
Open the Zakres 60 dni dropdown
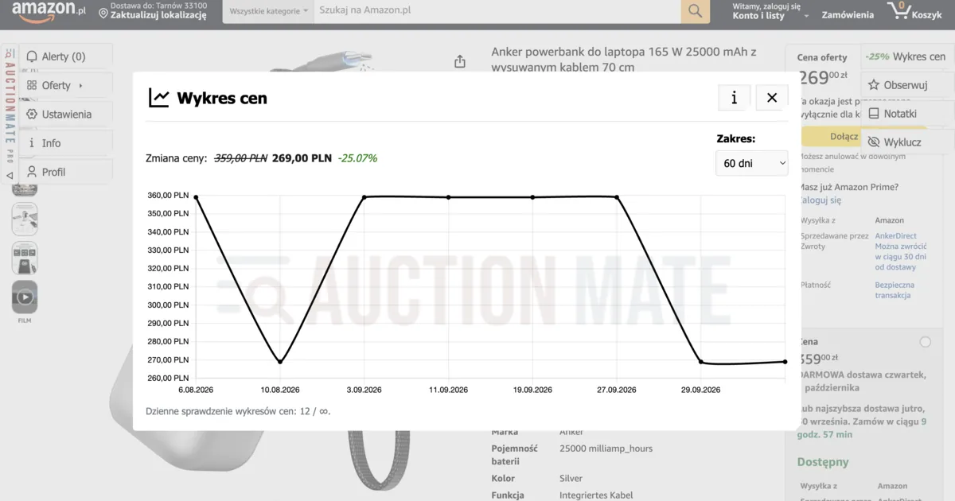pyautogui.click(x=751, y=163)
